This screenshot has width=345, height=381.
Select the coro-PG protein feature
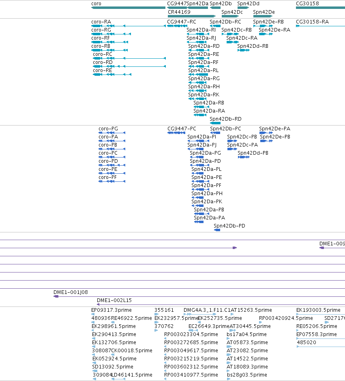(112, 133)
